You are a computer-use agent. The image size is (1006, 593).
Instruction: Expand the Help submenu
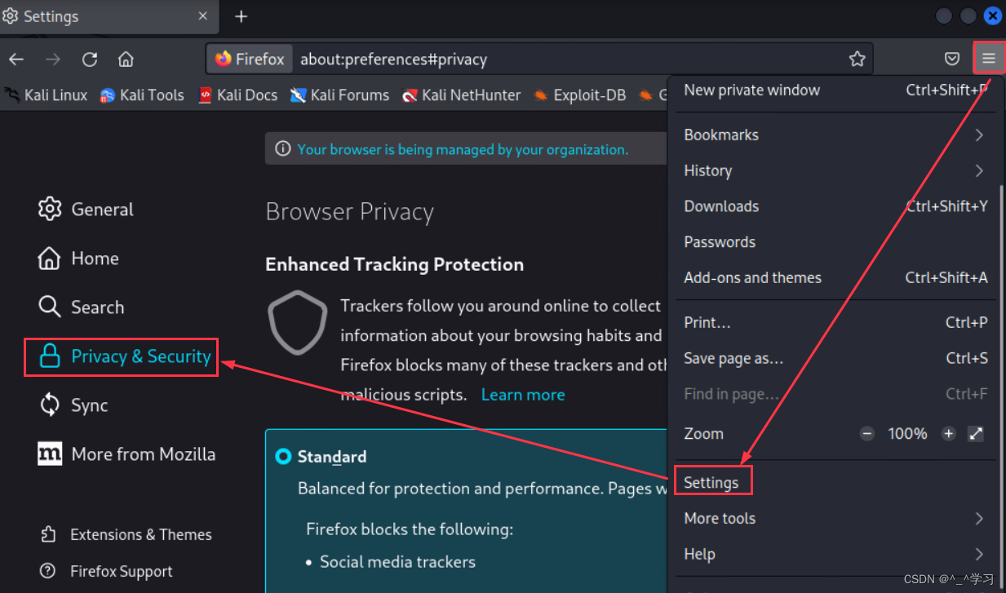(834, 554)
